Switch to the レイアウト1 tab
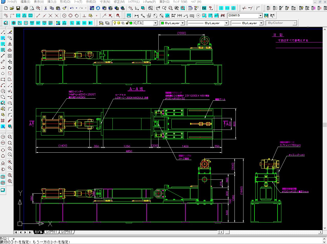327x244 pixels. pyautogui.click(x=52, y=232)
